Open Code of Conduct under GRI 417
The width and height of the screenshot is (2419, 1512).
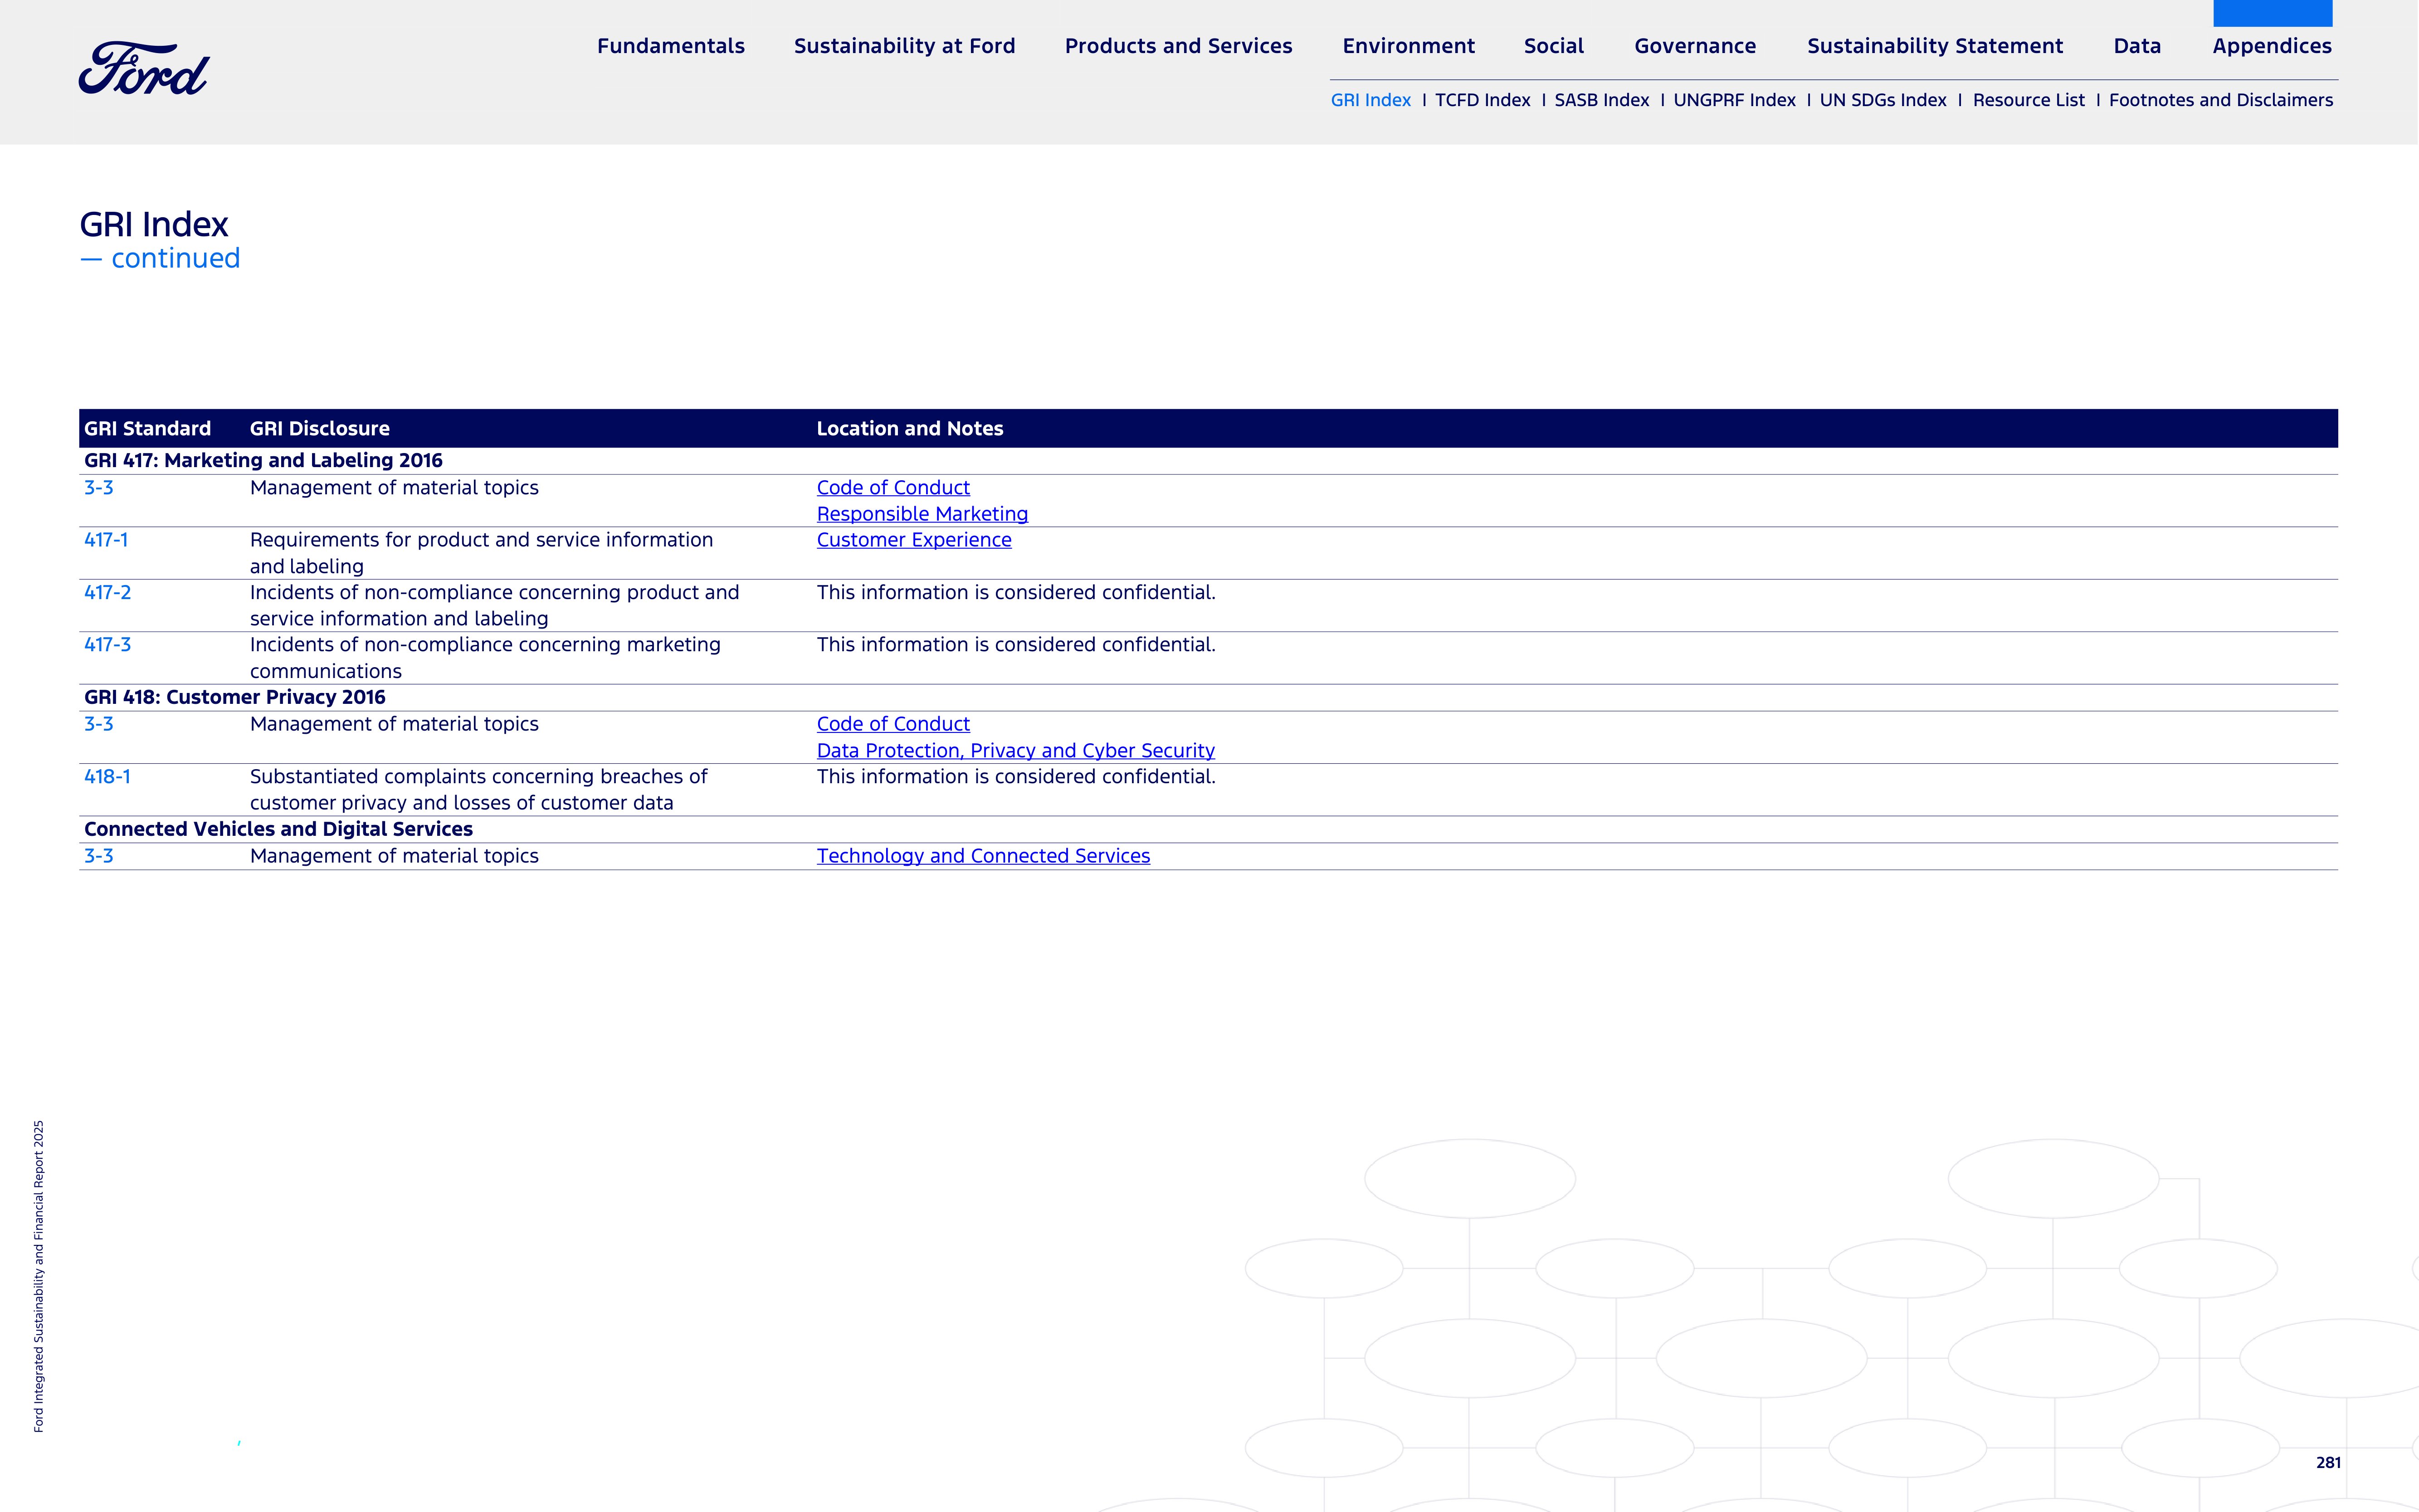[893, 488]
